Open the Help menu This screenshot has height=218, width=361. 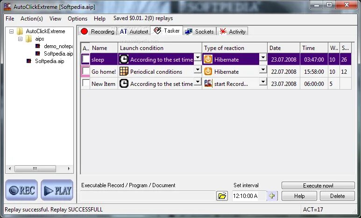[99, 18]
